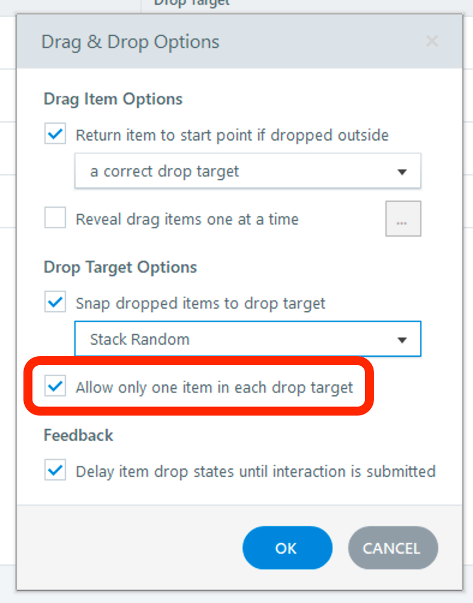This screenshot has width=473, height=603.
Task: Uncheck the Snap dropped items to drop target checkbox
Action: coord(56,302)
